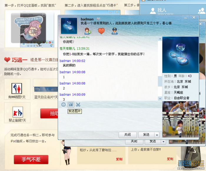Click the hurdles runner QQ show image
The height and width of the screenshot is (171, 206).
coord(180,119)
